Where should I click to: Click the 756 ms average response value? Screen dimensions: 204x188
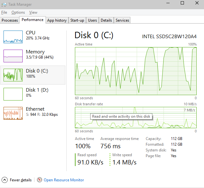(111, 146)
